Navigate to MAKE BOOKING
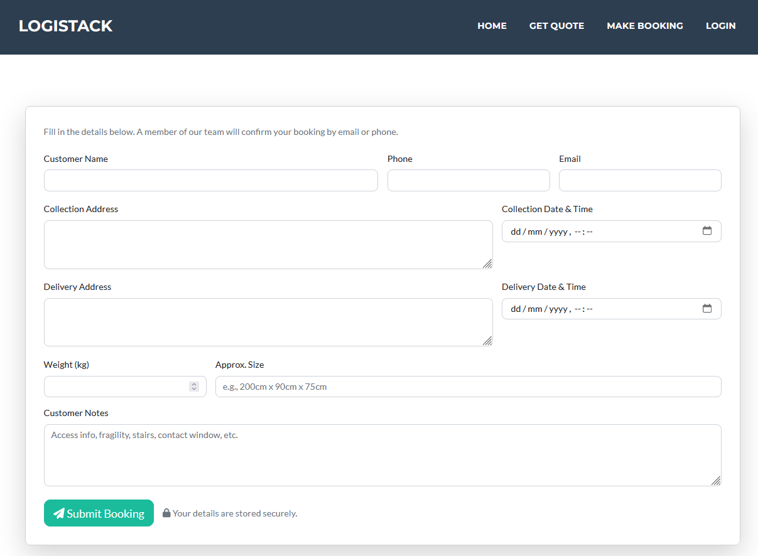Screen dimensions: 758x556 tap(644, 26)
